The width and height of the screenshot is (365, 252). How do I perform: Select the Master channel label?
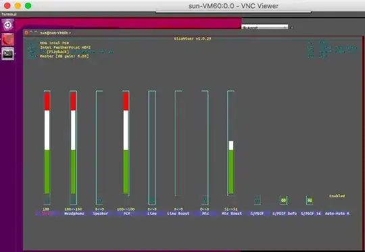click(x=47, y=213)
